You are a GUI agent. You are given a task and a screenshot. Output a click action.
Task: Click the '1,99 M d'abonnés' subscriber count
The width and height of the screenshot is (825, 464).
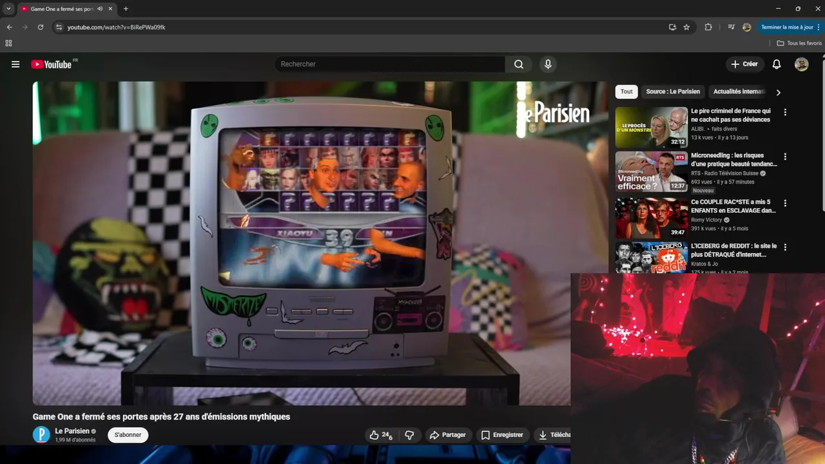(75, 440)
